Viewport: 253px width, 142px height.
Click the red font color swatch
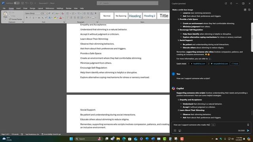click(x=60, y=18)
